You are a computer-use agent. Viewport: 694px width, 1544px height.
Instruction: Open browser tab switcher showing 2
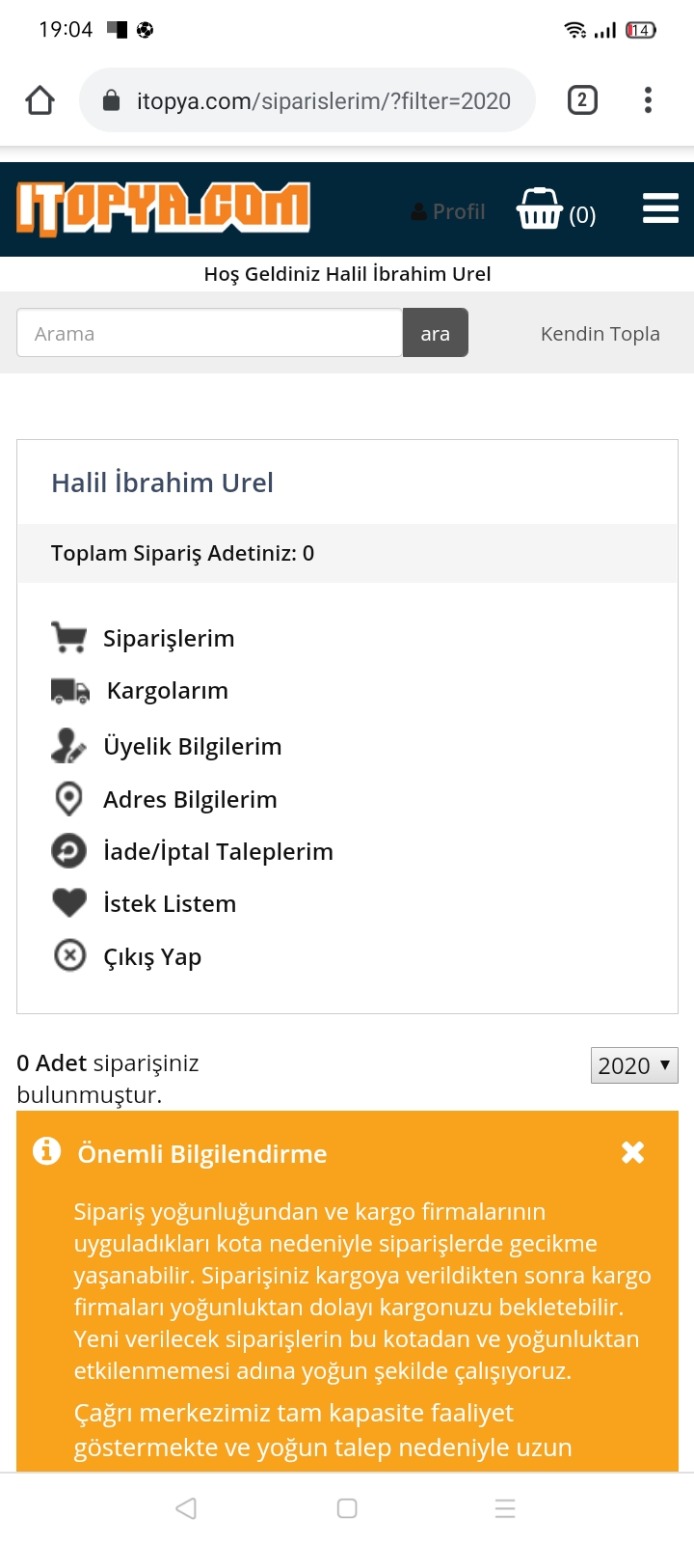tap(582, 100)
